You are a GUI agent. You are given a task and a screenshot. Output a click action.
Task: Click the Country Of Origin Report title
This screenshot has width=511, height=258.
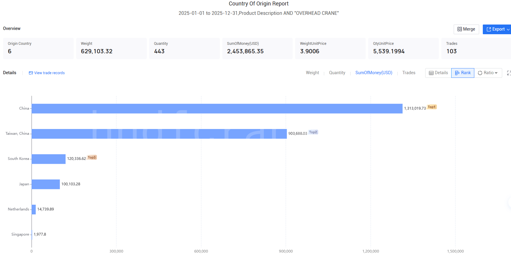pyautogui.click(x=258, y=4)
